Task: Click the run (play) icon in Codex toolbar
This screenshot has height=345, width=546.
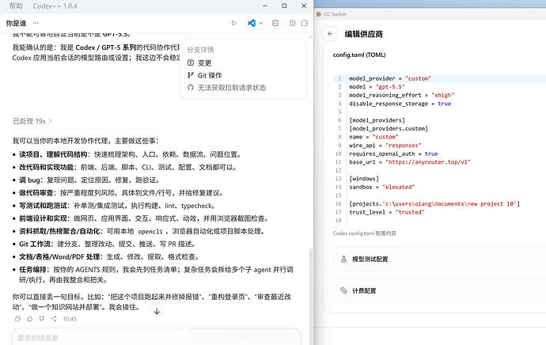Action: point(233,23)
